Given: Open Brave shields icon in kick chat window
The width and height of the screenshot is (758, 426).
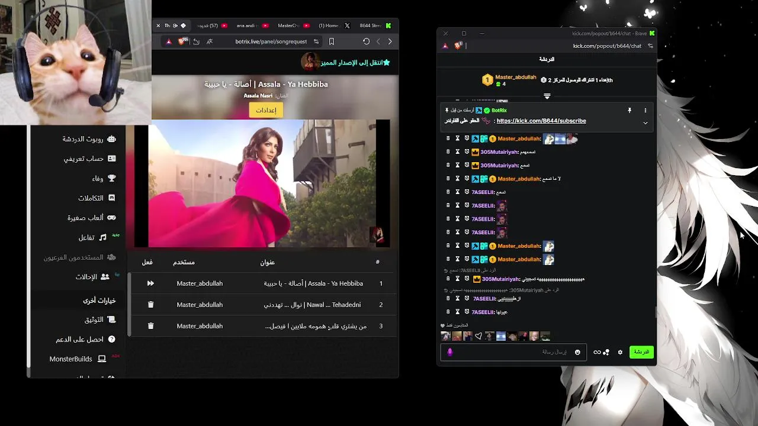Looking at the screenshot, I should coord(458,46).
